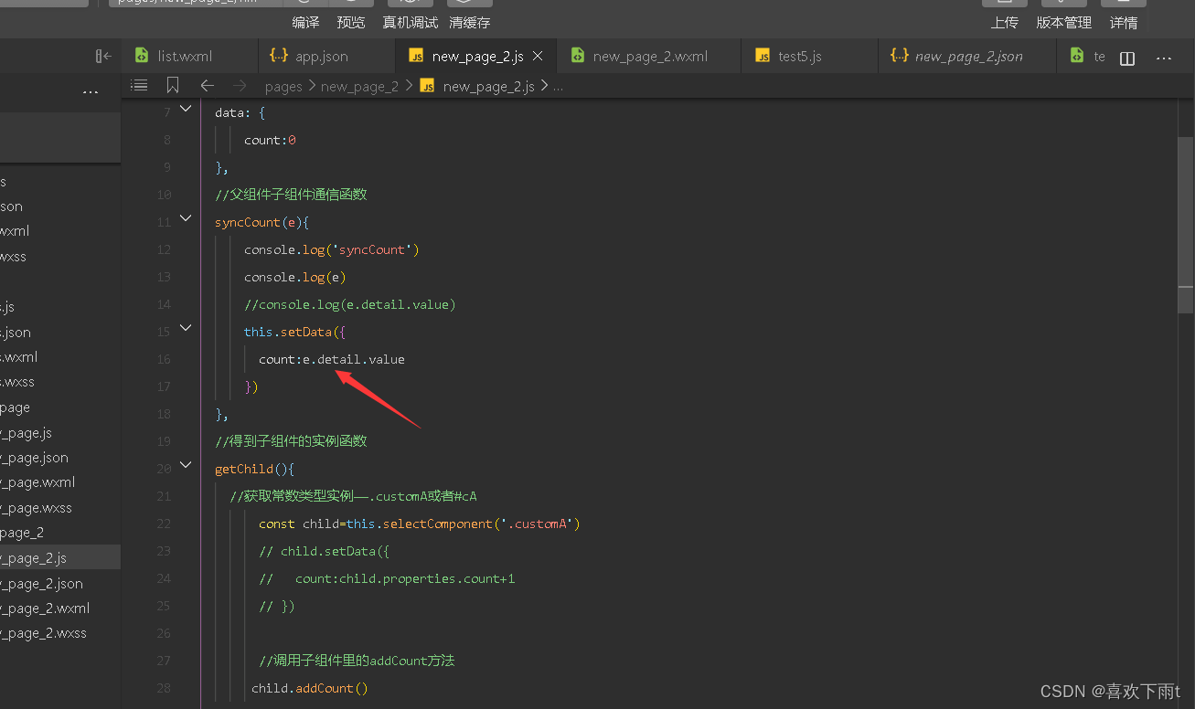Collapse the data block at line 7
Image resolution: width=1195 pixels, height=709 pixels.
click(186, 109)
